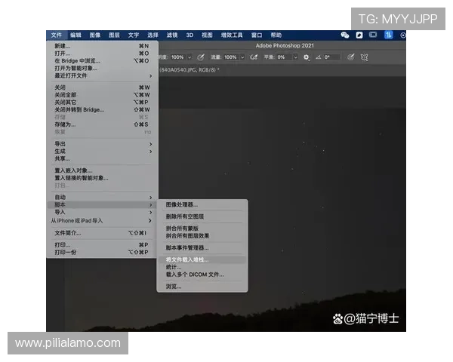The width and height of the screenshot is (453, 362).
Task: Open WeChat from the macOS menu bar
Action: point(345,35)
